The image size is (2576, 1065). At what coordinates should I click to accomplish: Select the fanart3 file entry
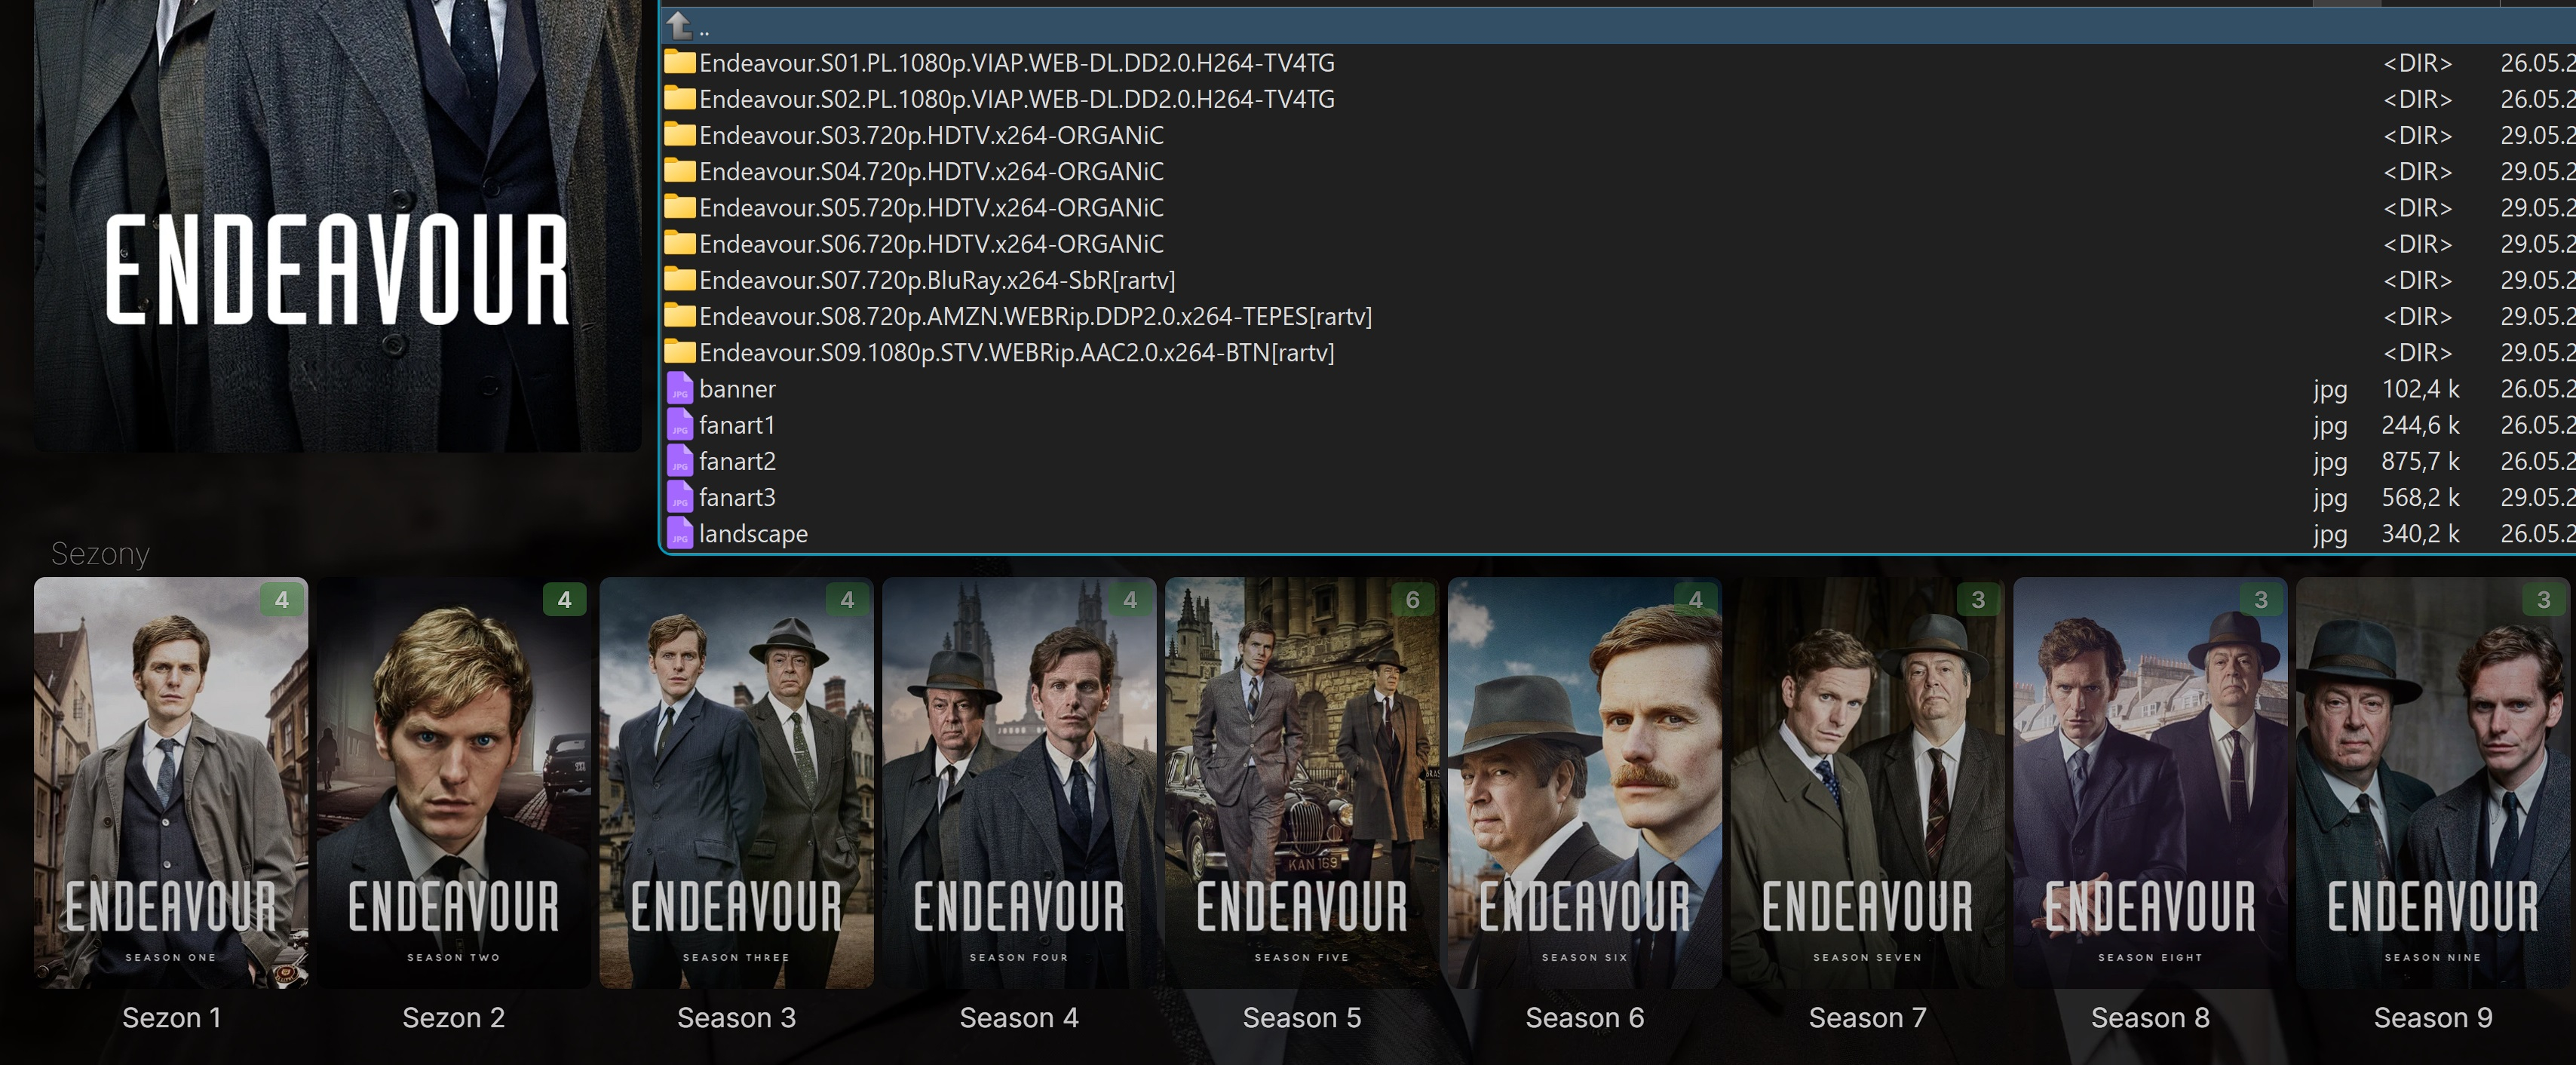pyautogui.click(x=737, y=497)
